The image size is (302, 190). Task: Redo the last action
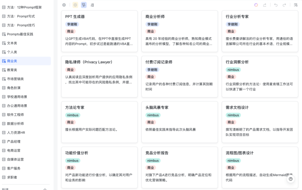[284, 5]
